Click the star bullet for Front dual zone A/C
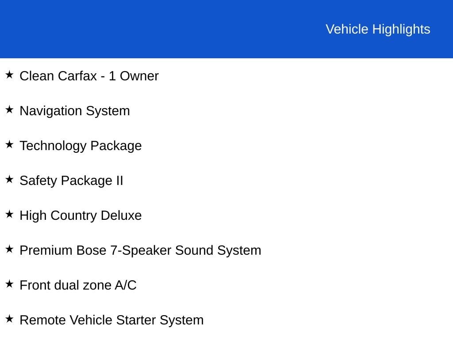This screenshot has height=339, width=453. click(x=9, y=284)
